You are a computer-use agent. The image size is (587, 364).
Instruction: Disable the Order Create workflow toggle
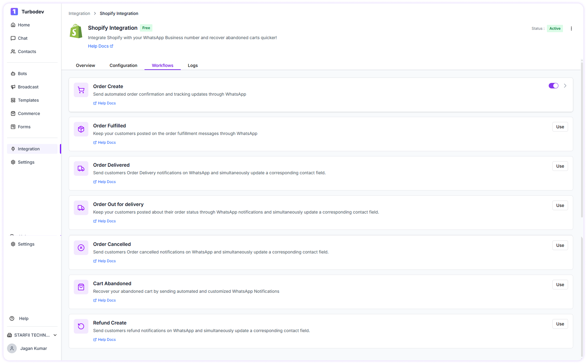553,86
